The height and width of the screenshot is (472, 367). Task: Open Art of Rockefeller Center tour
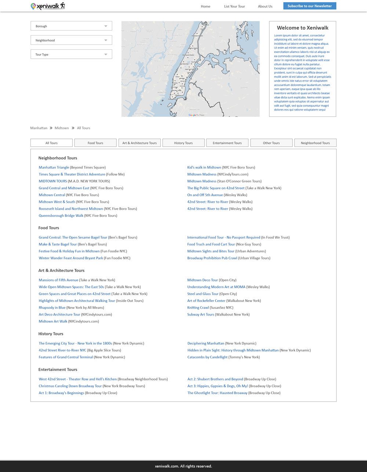pos(206,301)
